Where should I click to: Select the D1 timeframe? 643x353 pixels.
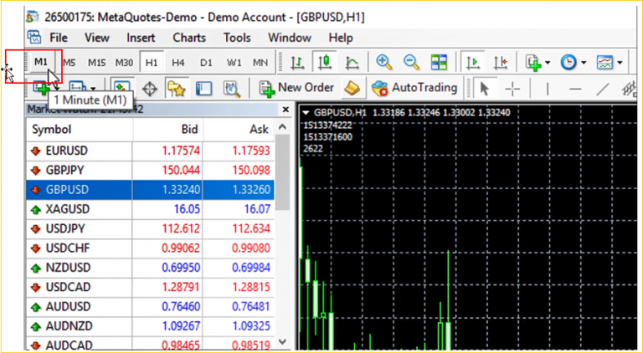point(206,63)
